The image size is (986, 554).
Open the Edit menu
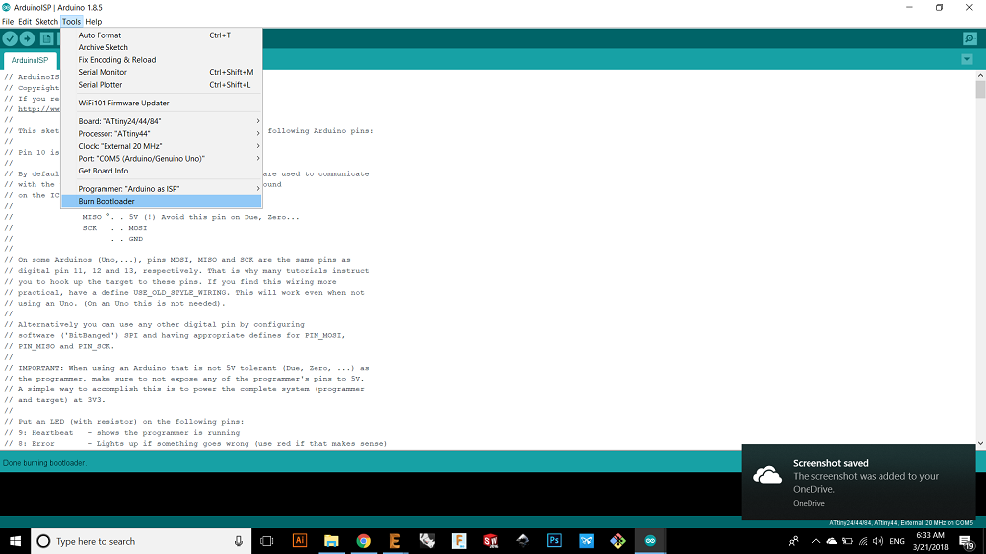coord(25,22)
